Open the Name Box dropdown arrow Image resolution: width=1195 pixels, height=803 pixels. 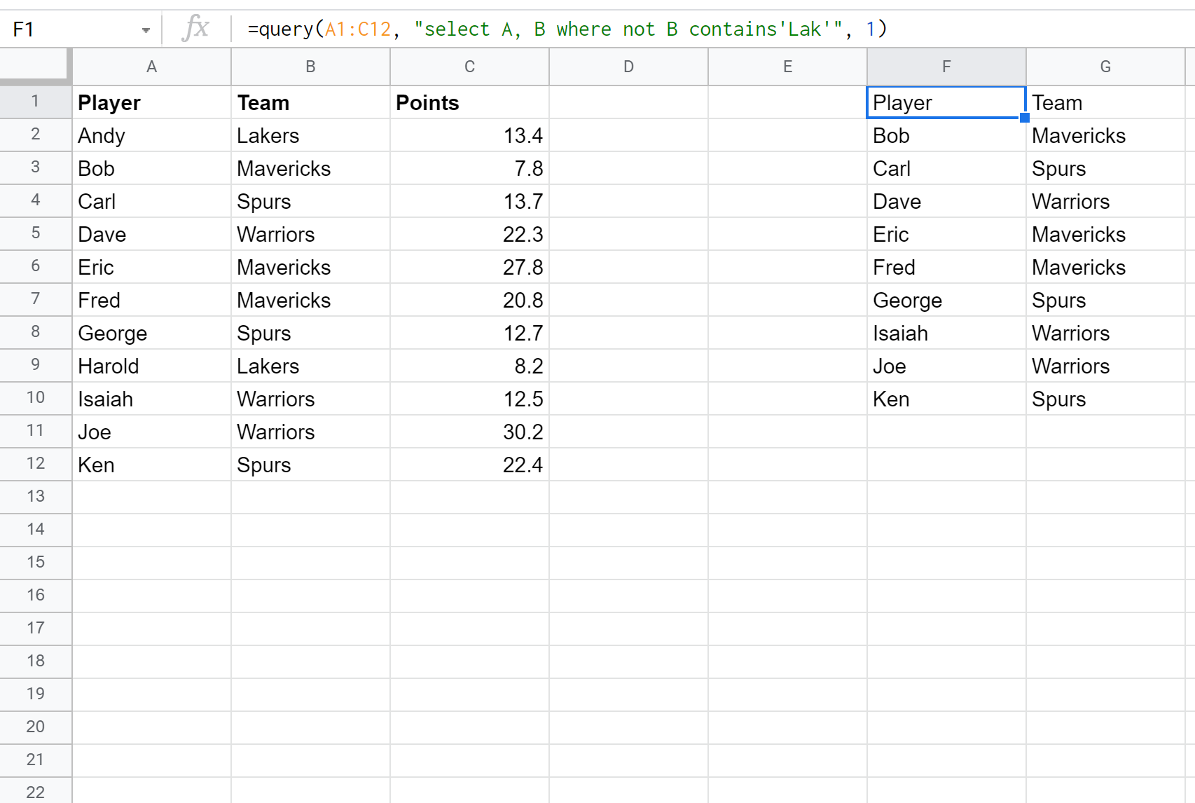[146, 30]
